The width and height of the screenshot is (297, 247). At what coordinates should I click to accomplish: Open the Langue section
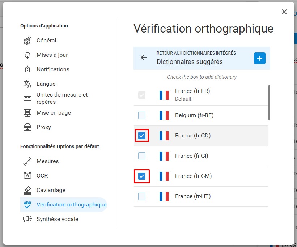point(63,84)
